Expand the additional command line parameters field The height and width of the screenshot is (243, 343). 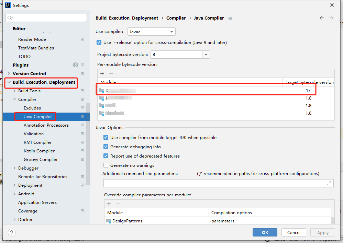(329, 183)
